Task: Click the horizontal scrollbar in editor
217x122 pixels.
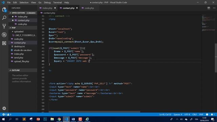Action: 94,111
